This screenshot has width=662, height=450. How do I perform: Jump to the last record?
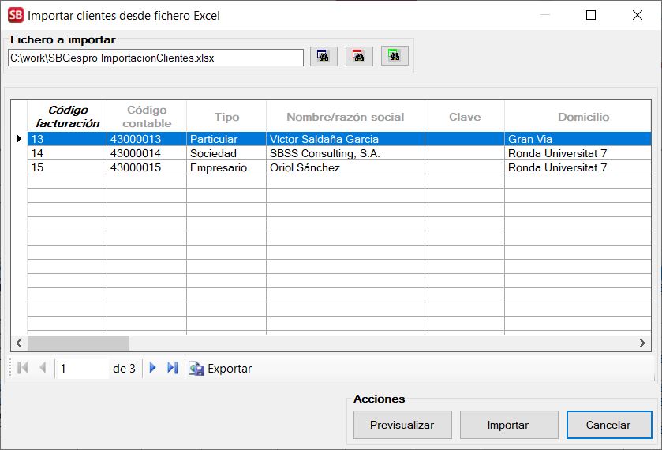coord(172,368)
